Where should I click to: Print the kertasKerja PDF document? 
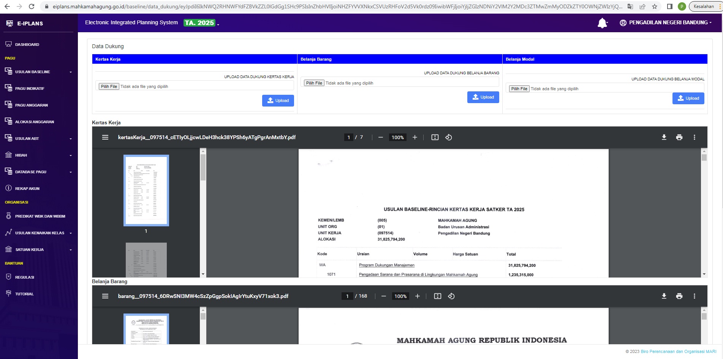point(679,137)
